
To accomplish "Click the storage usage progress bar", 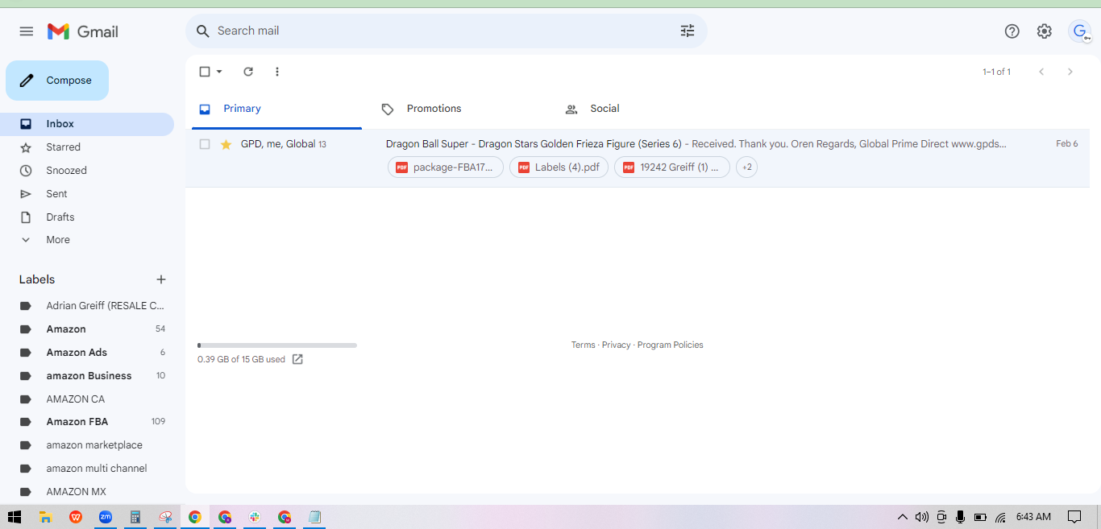I will point(277,345).
